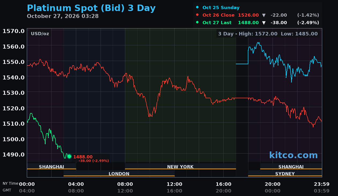This screenshot has height=196, width=338.
Task: Click the 1500.0 y-axis label
Action: pyautogui.click(x=14, y=139)
